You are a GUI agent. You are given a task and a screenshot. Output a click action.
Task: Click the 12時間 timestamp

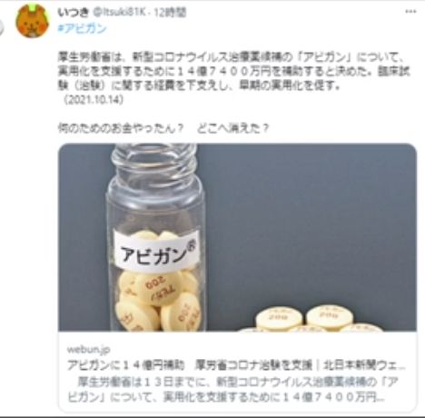pyautogui.click(x=170, y=13)
